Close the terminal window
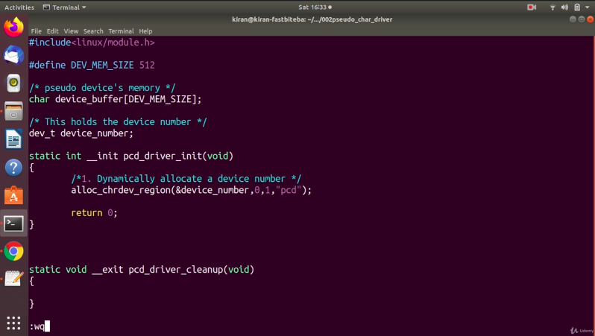Screen dimensions: 595x336 [x=590, y=19]
